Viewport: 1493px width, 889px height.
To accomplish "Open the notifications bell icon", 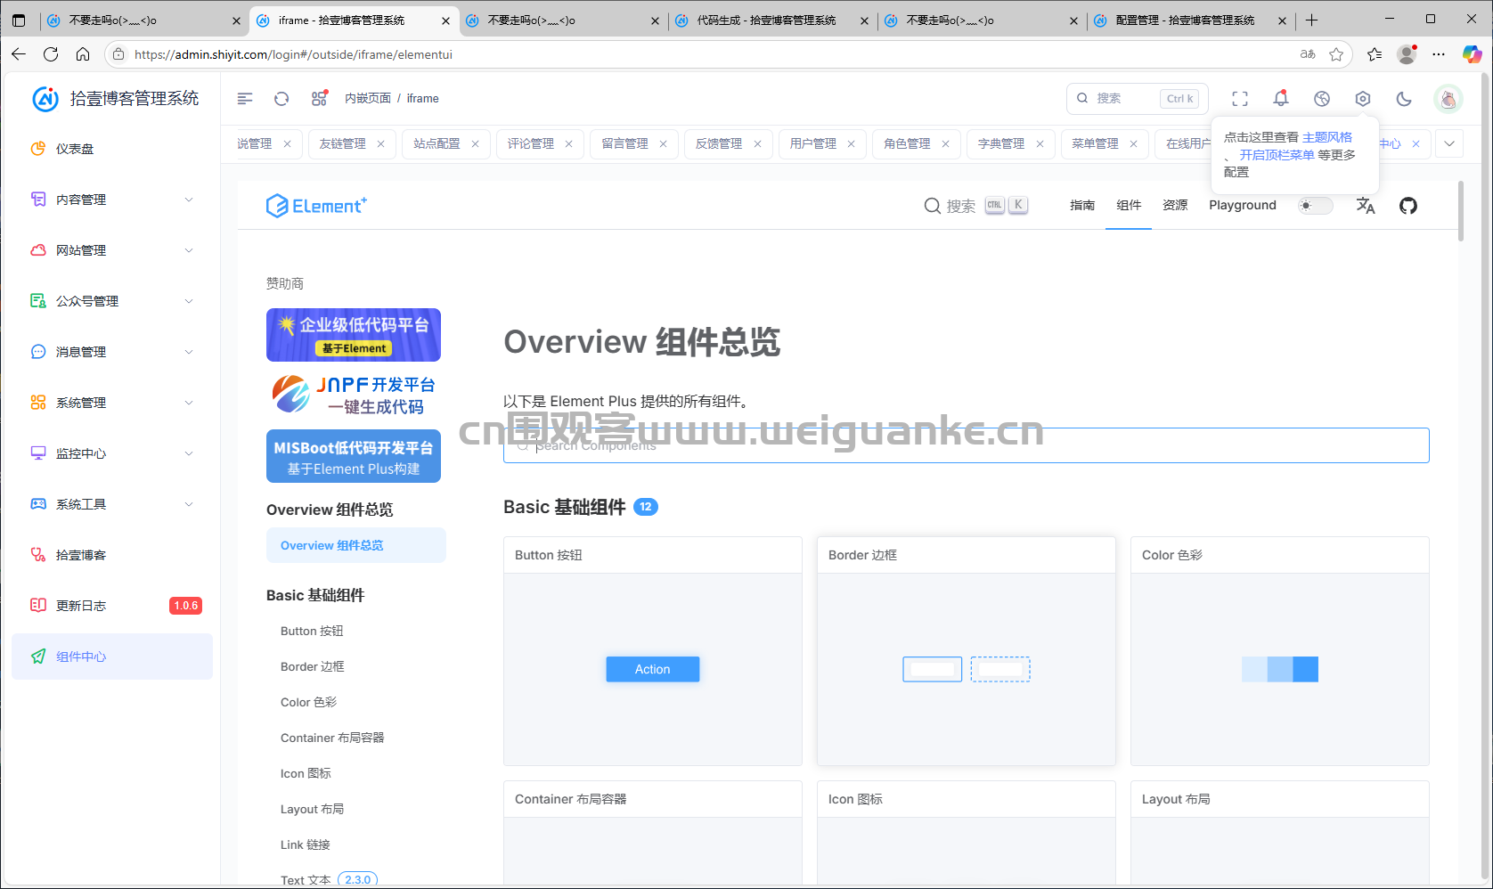I will tap(1281, 99).
